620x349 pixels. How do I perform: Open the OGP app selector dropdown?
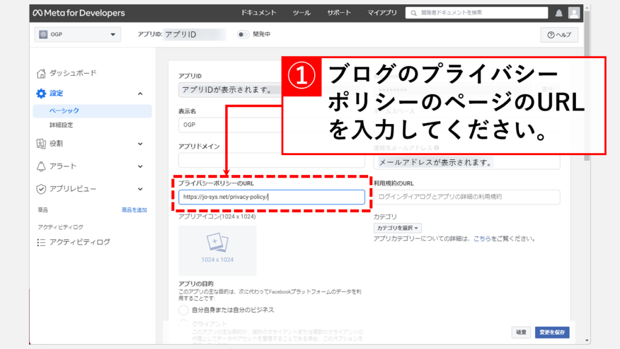click(77, 35)
